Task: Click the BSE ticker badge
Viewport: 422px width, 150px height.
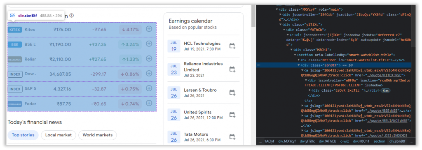Action: 15,44
